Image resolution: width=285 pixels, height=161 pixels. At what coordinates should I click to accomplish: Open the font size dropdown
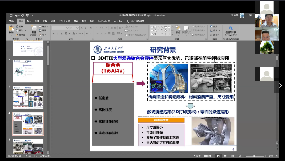(x=78, y=28)
